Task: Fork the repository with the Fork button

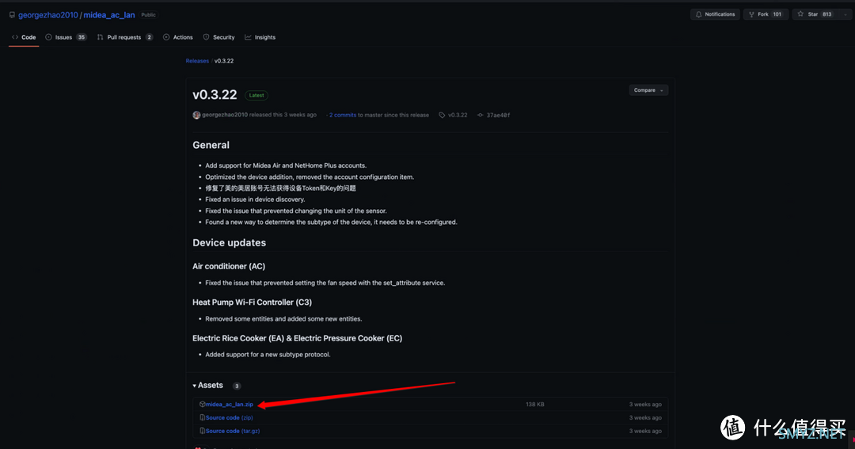Action: [x=766, y=14]
